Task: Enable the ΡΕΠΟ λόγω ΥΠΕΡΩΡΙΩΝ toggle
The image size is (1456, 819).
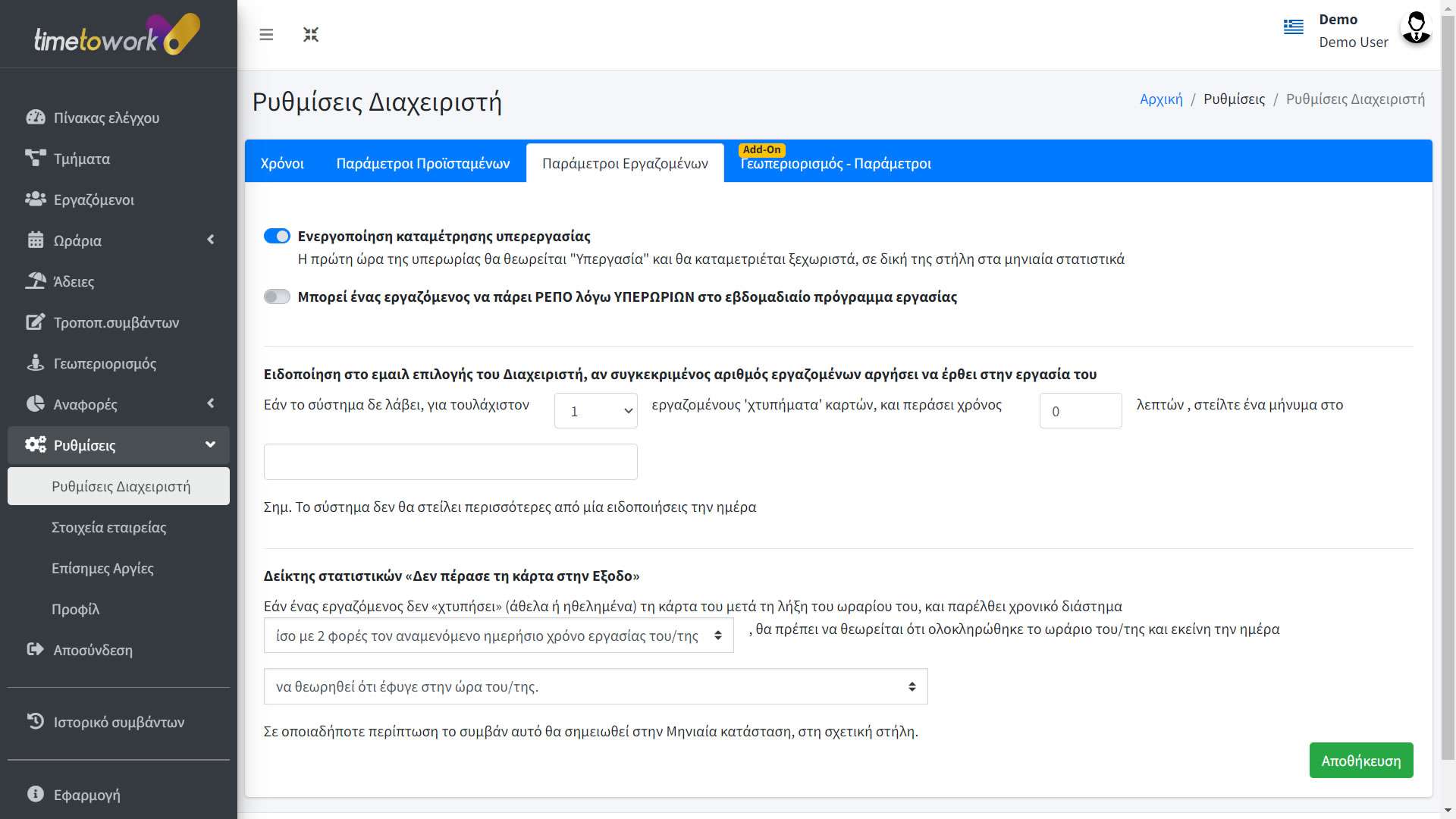Action: tap(277, 297)
